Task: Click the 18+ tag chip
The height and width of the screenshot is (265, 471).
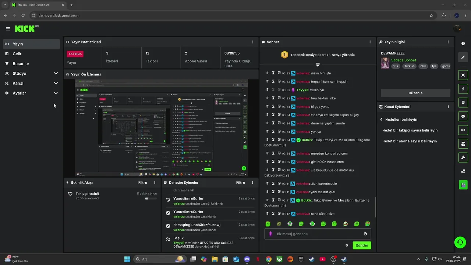Action: click(396, 66)
